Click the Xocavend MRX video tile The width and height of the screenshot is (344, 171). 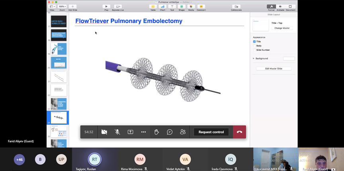pos(276,159)
